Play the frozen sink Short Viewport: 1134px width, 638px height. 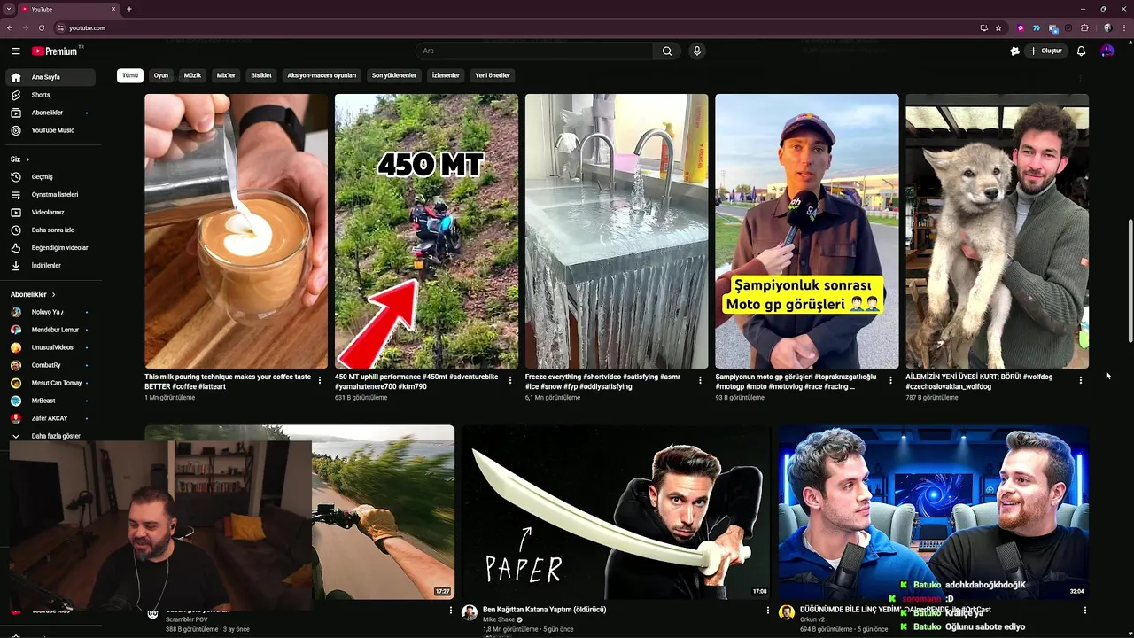[x=617, y=231]
